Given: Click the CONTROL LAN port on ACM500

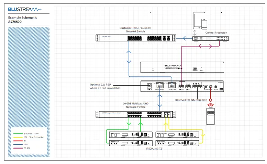Looking at the screenshot, I should coord(172,85).
